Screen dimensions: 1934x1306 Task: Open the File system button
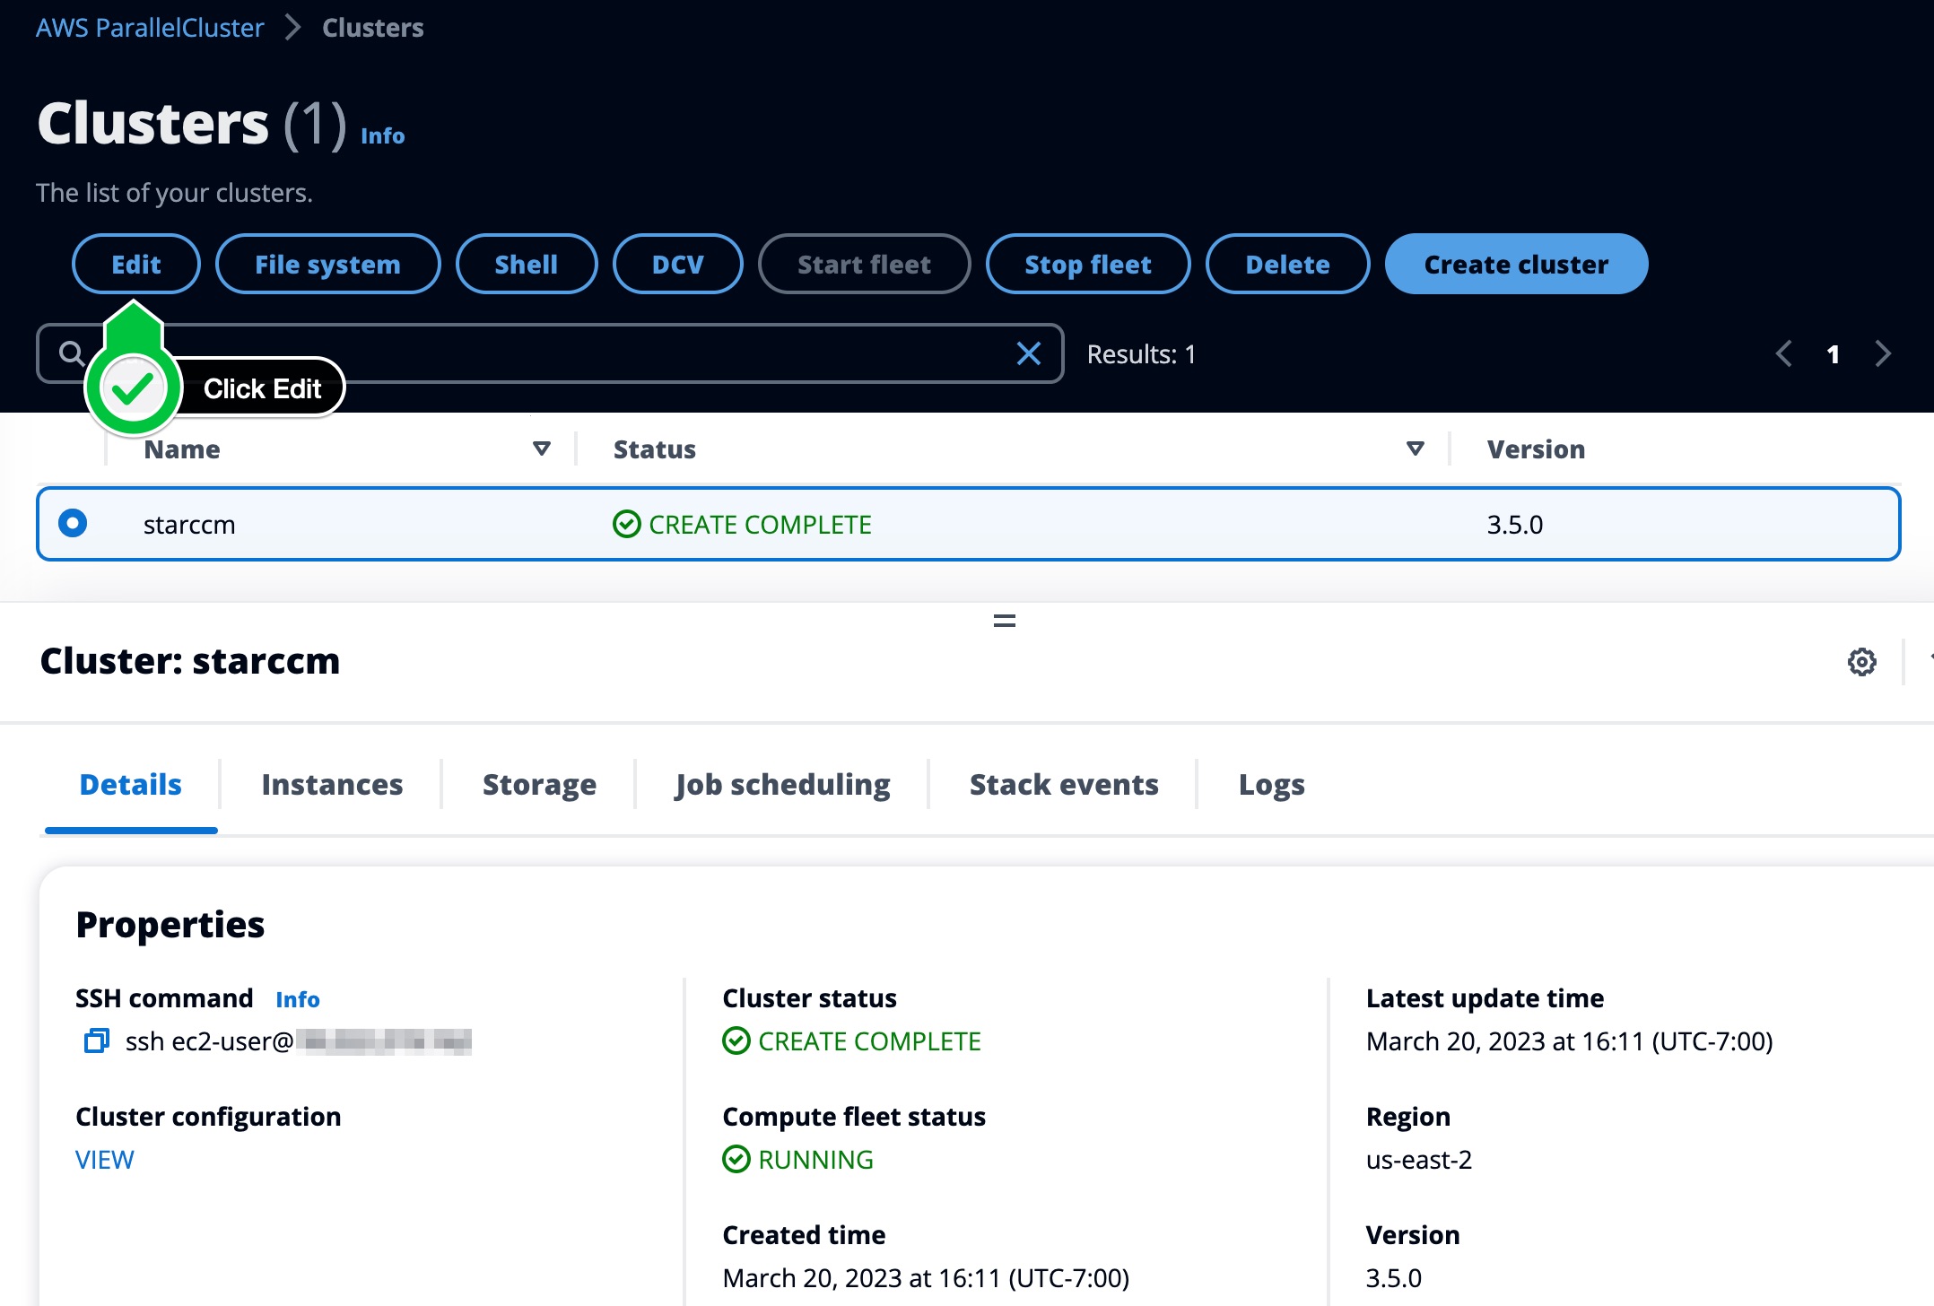click(x=327, y=264)
